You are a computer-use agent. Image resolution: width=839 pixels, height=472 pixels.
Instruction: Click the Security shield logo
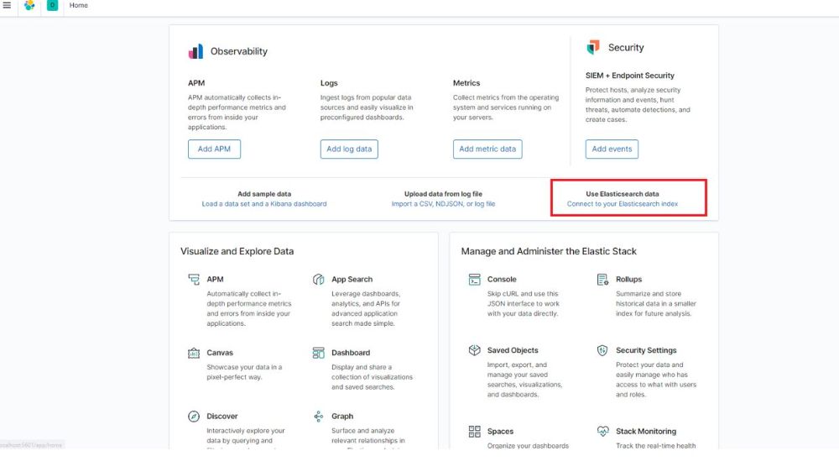(593, 47)
